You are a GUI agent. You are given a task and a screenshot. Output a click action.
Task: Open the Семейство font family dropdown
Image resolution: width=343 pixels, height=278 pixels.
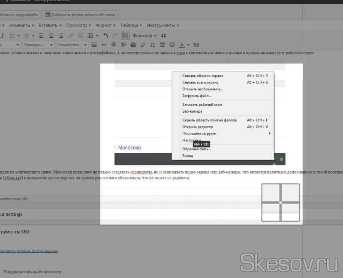click(72, 45)
